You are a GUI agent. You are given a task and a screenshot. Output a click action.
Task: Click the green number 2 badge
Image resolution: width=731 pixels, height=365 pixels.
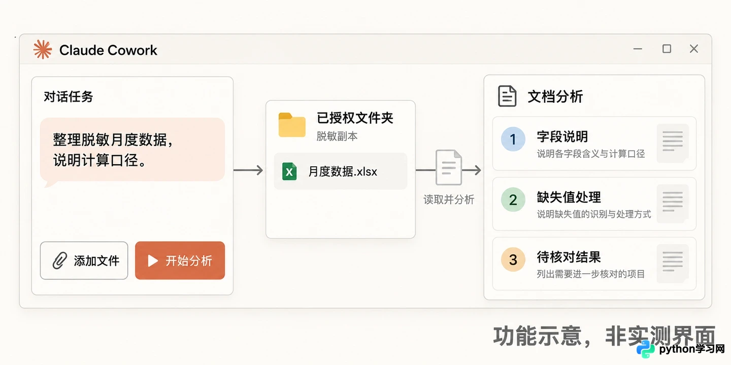(513, 200)
